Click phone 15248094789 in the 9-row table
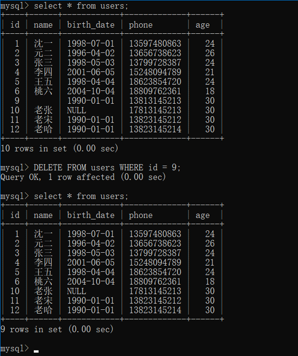The image size is (298, 356). click(155, 263)
